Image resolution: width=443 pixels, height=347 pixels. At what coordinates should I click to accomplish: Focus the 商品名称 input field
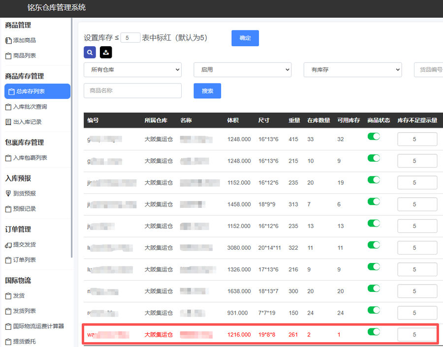(x=133, y=90)
